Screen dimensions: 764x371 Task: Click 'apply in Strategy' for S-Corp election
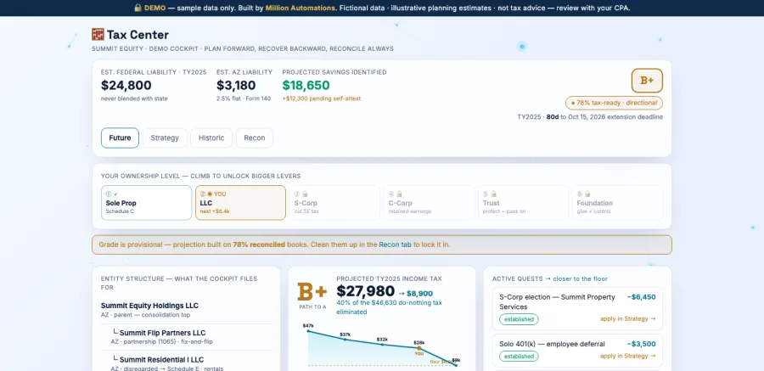click(628, 319)
